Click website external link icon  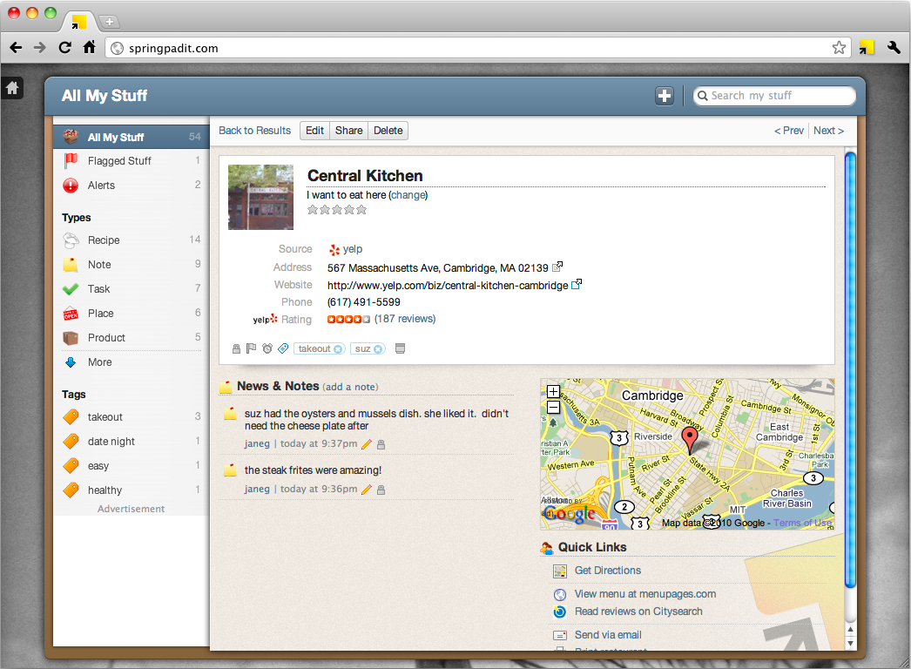pyautogui.click(x=577, y=284)
